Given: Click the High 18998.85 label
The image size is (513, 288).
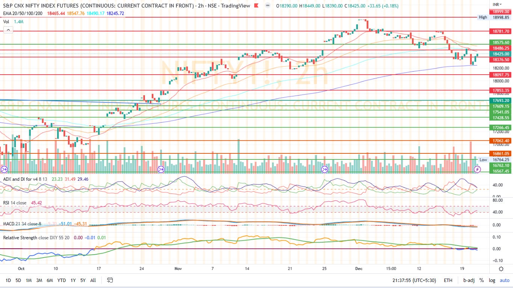Looking at the screenshot, I should tap(493, 17).
